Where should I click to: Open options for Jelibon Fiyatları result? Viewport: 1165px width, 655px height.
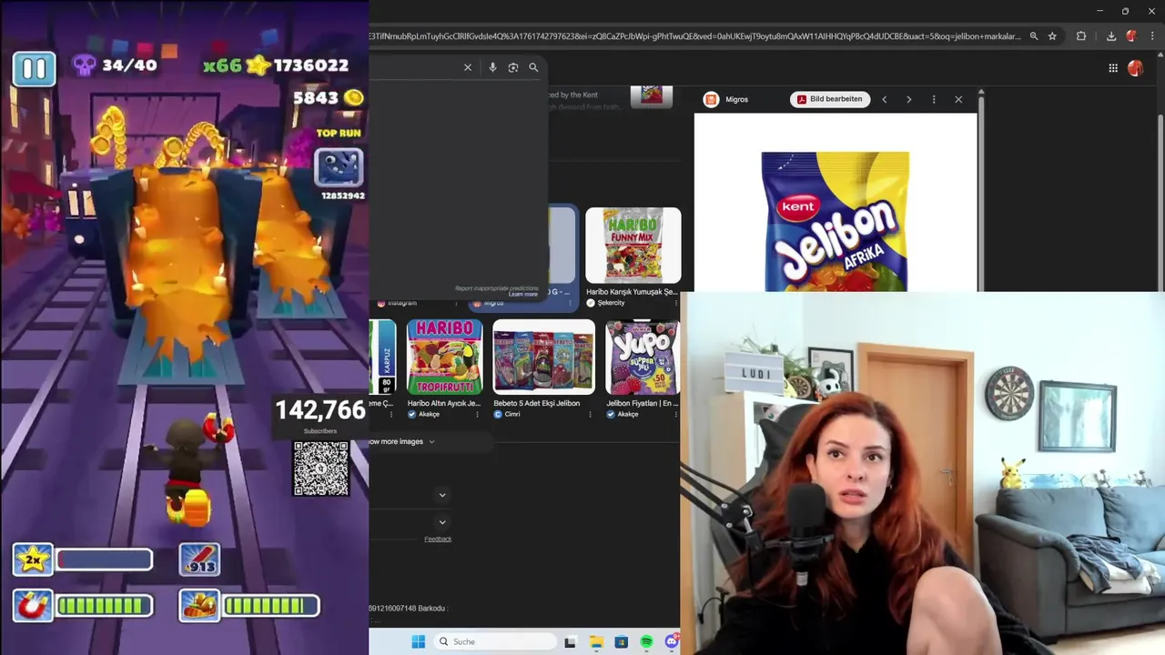tap(676, 414)
